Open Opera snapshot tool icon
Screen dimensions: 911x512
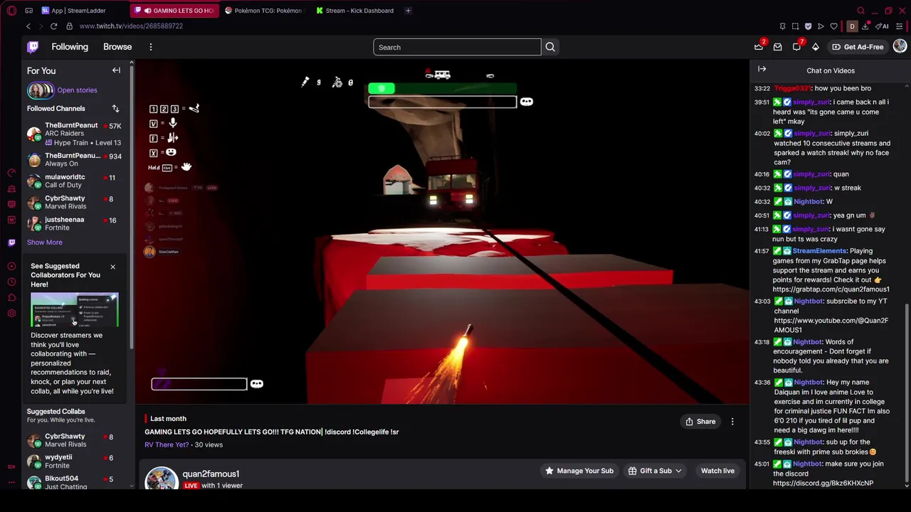[x=795, y=26]
